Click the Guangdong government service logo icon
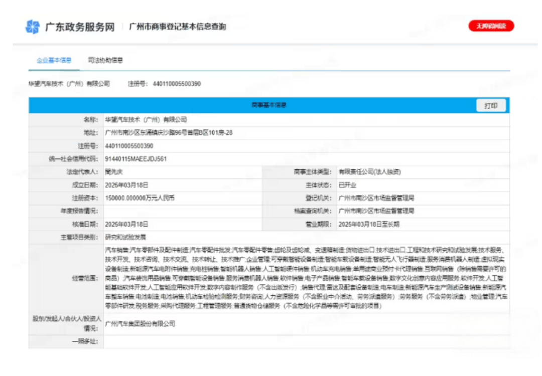This screenshot has width=542, height=376. 33,27
